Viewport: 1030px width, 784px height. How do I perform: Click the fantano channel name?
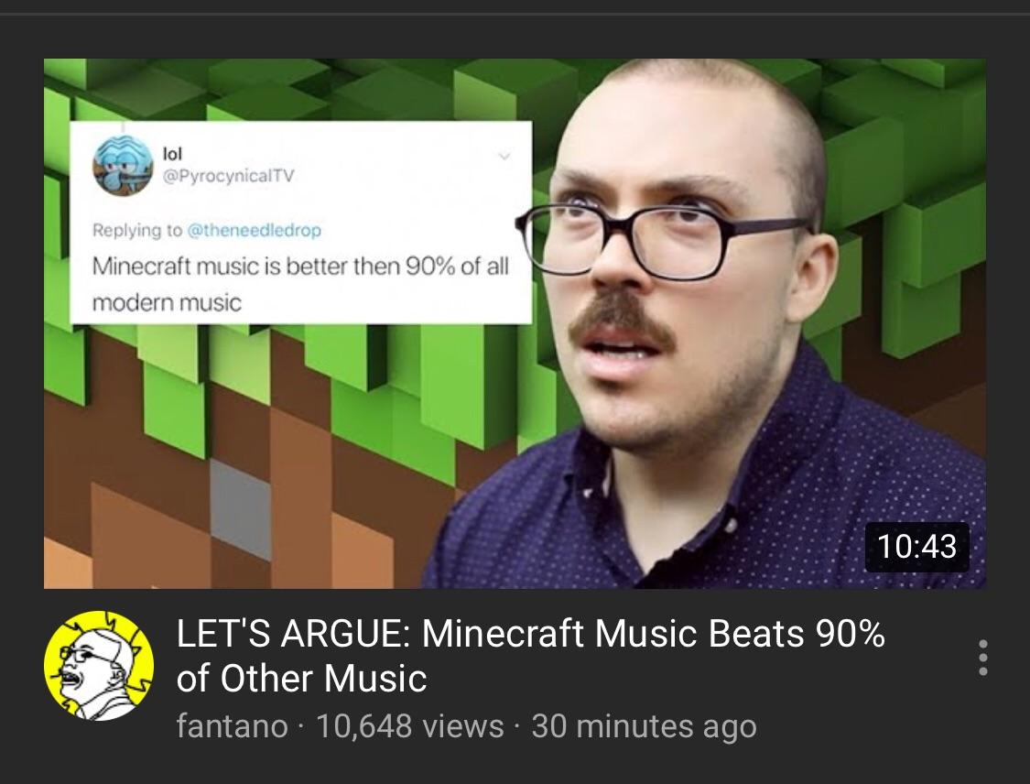click(232, 726)
